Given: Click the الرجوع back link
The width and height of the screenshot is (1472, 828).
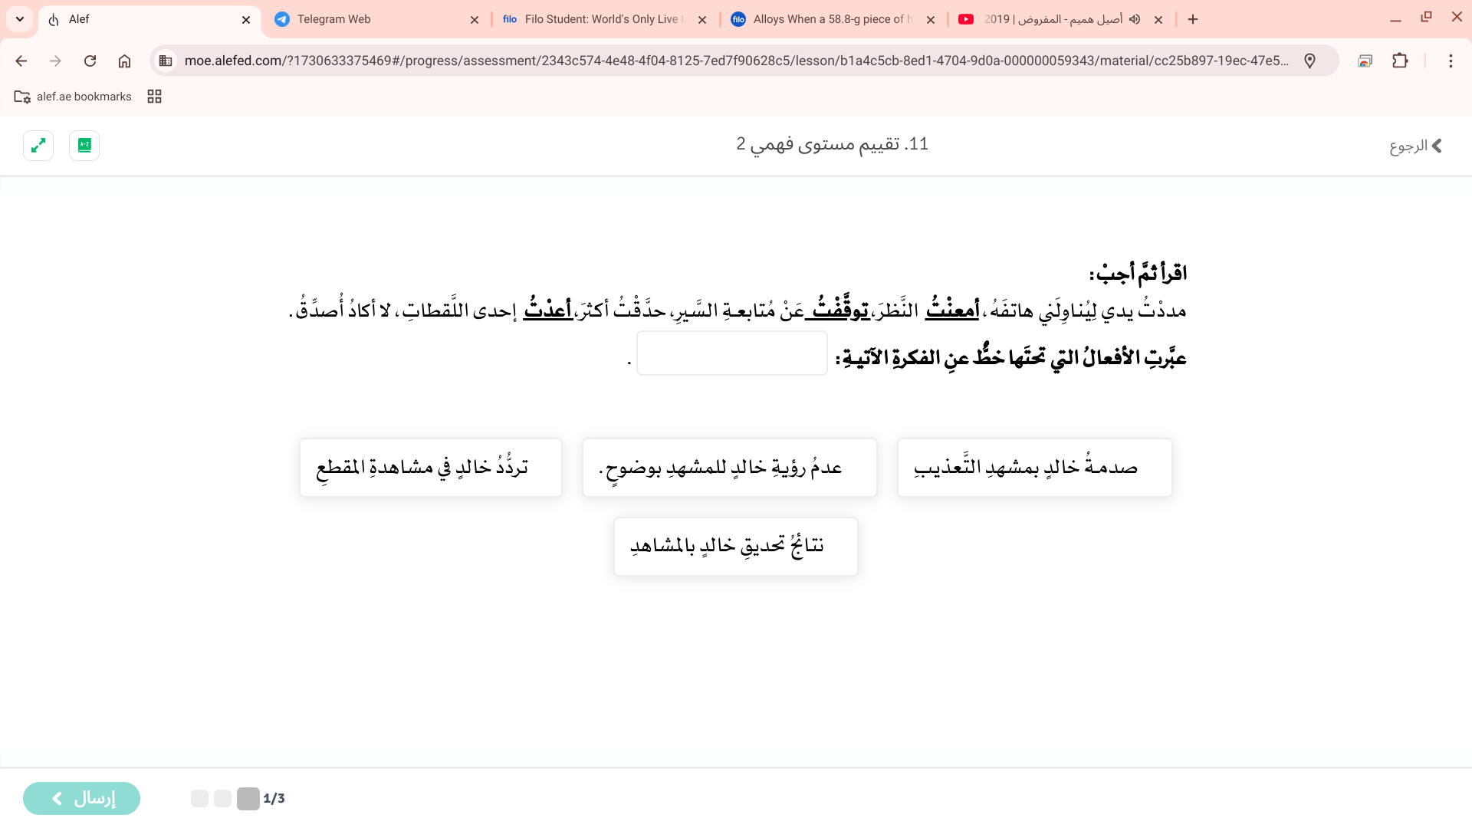Looking at the screenshot, I should [1415, 146].
